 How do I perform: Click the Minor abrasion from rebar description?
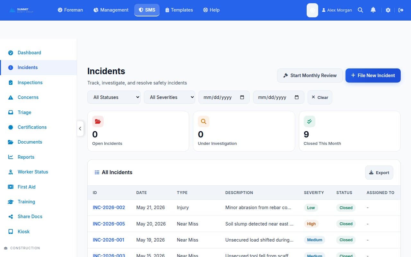coord(258,208)
